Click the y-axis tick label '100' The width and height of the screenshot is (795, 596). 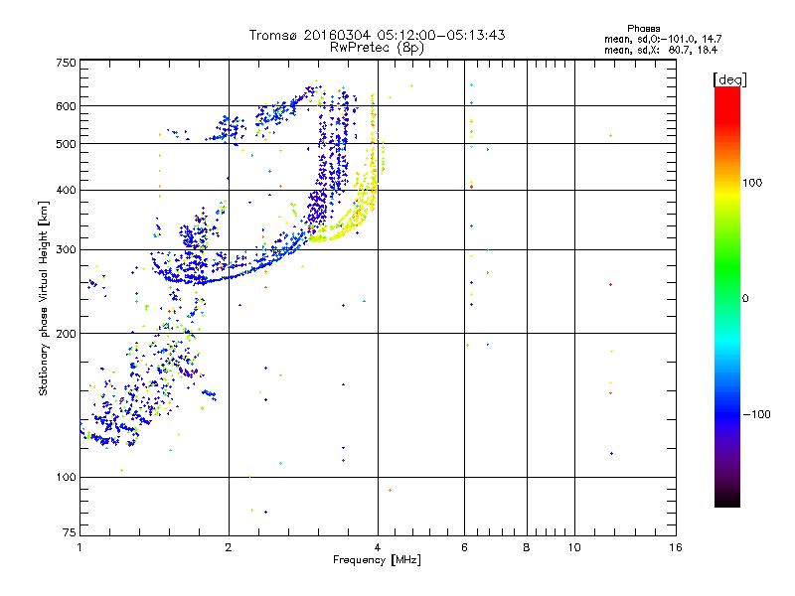pyautogui.click(x=67, y=478)
